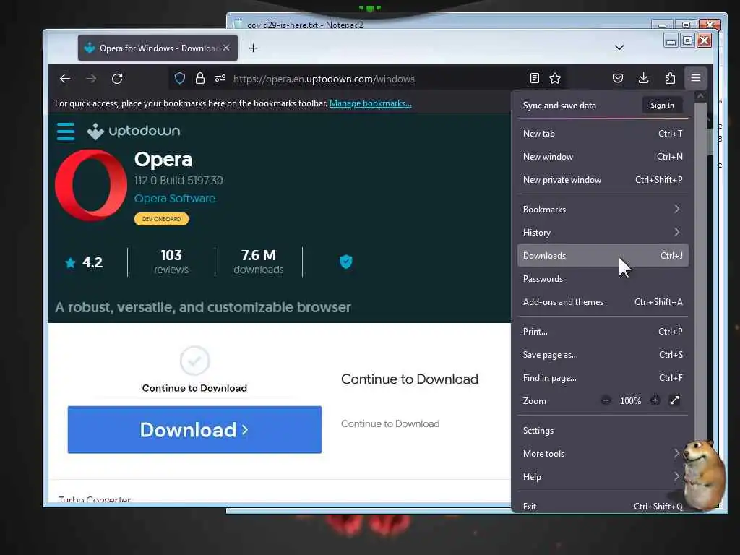Open site permissions icon in address bar
The height and width of the screenshot is (555, 740).
(220, 78)
